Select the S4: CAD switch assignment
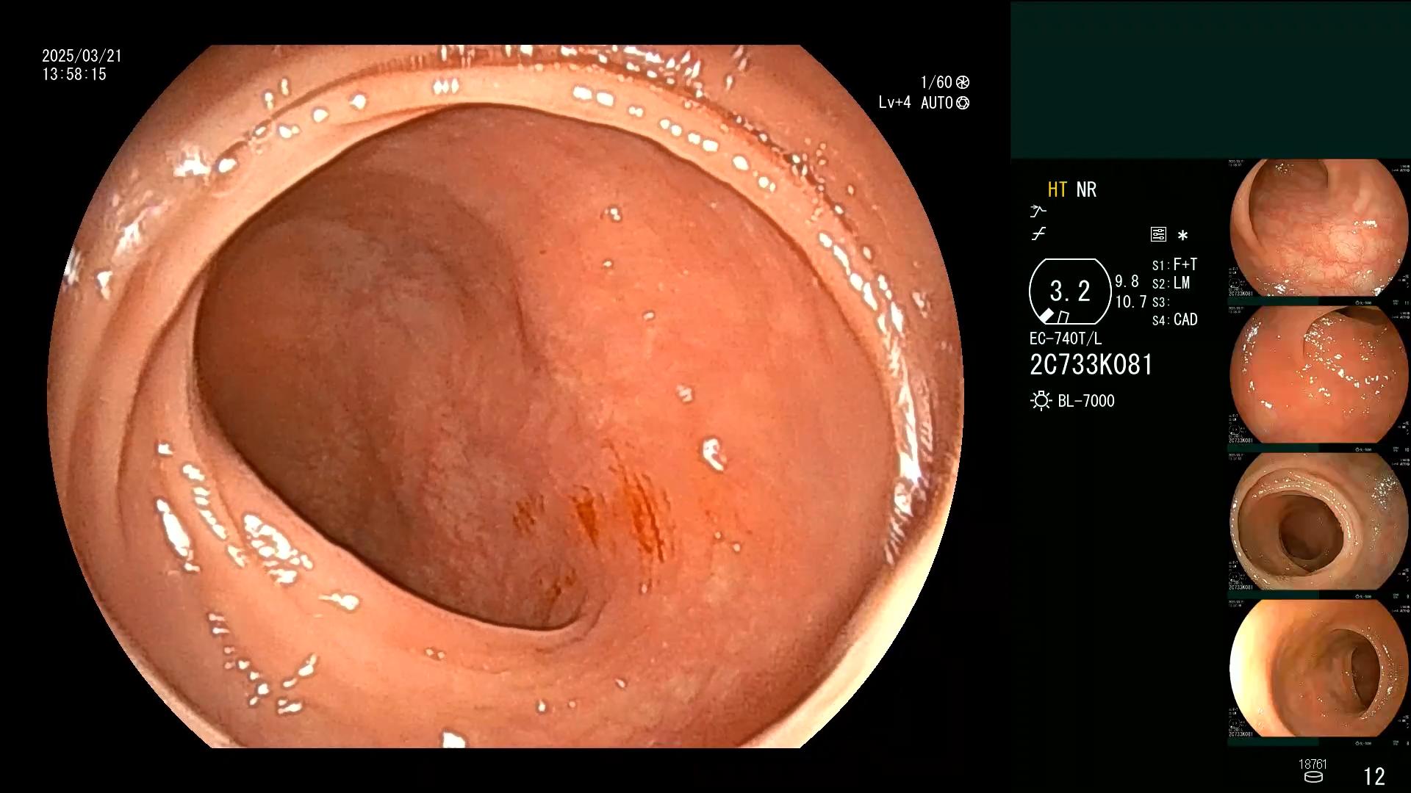Viewport: 1411px width, 793px height. [x=1174, y=319]
